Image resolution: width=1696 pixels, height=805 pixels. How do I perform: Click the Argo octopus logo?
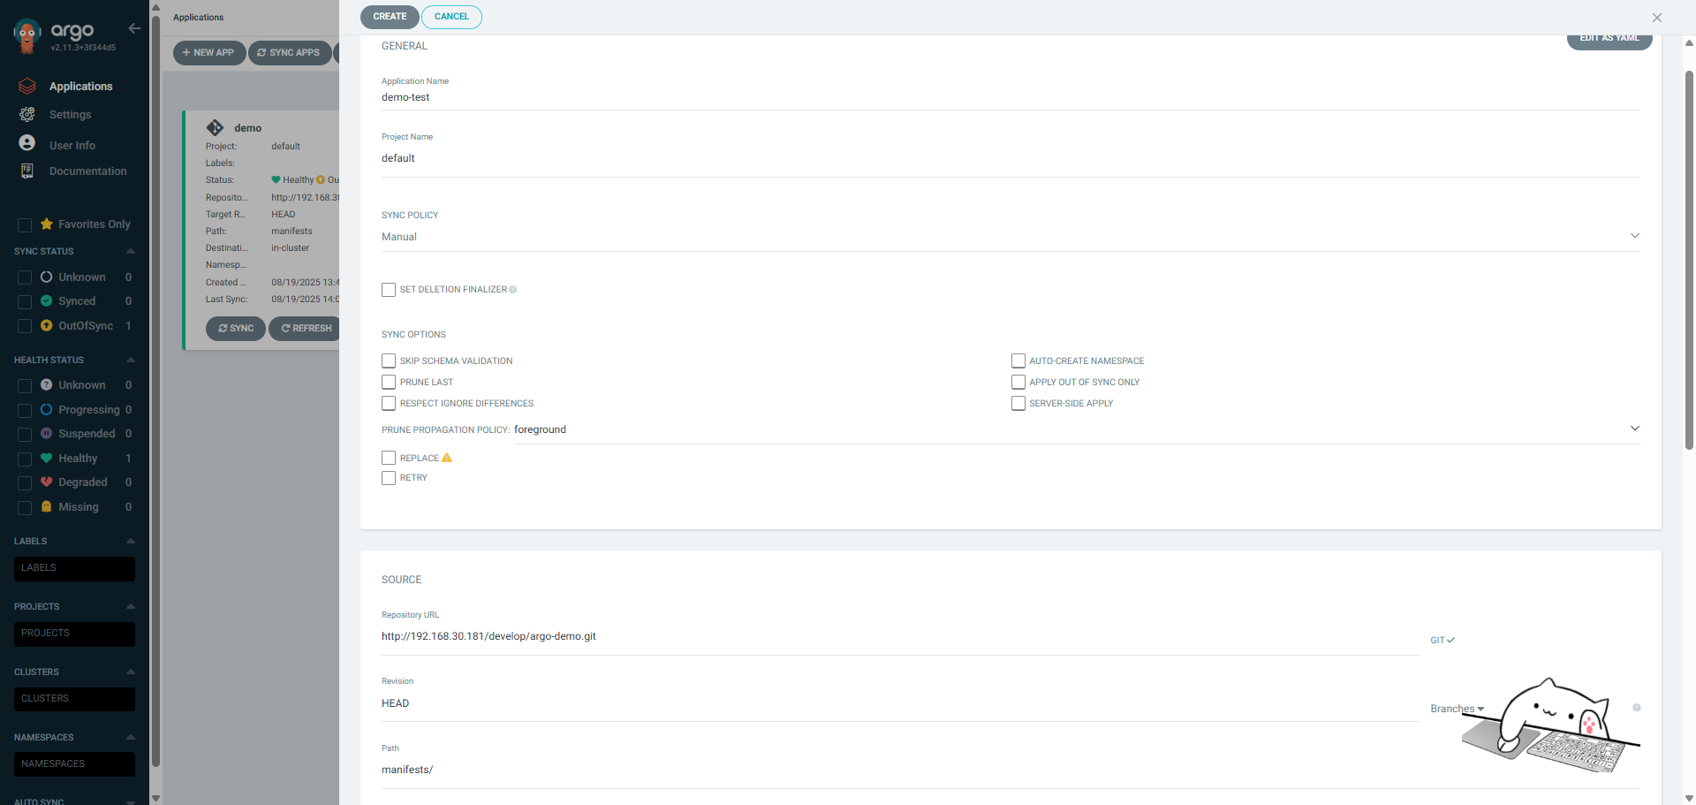27,35
